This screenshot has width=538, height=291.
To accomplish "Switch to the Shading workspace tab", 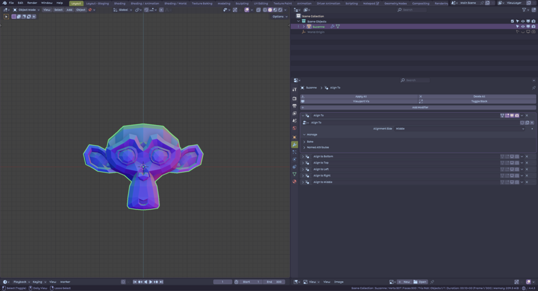I will click(x=120, y=3).
